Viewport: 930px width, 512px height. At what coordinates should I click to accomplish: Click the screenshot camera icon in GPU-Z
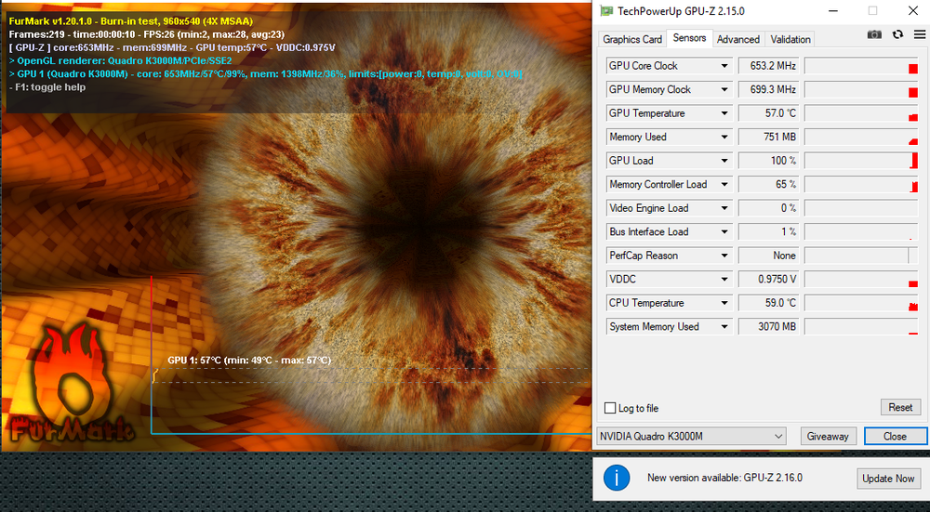[x=874, y=34]
